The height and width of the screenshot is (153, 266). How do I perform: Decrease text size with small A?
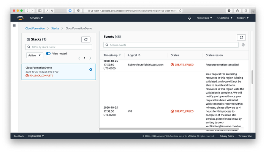click(x=47, y=11)
